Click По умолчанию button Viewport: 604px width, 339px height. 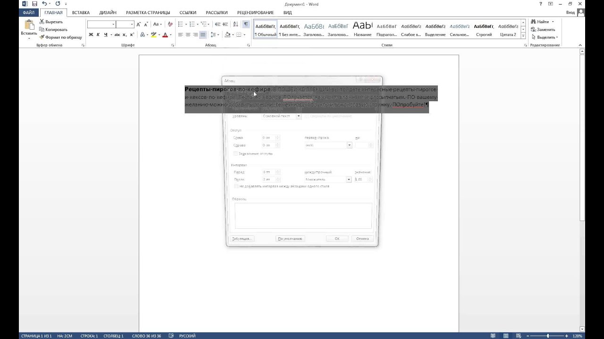click(290, 239)
